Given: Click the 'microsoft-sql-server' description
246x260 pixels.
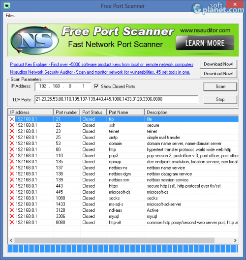Looking at the screenshot, I should (x=164, y=204).
